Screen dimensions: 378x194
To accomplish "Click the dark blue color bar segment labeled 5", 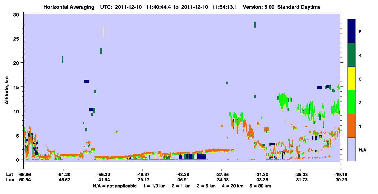I will [x=352, y=31].
